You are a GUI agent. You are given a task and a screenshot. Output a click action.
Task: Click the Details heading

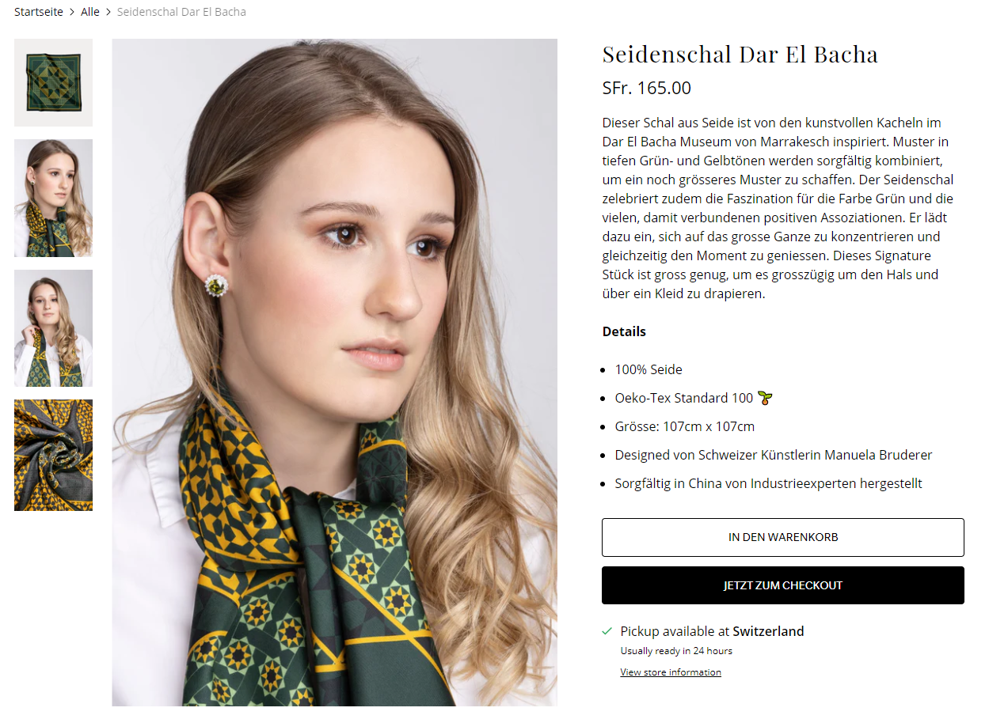pos(624,331)
